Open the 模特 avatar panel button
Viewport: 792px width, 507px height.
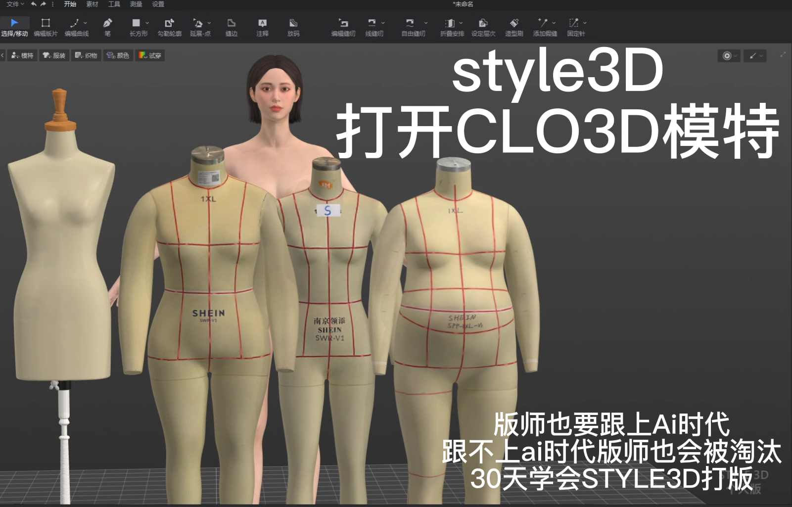[22, 55]
